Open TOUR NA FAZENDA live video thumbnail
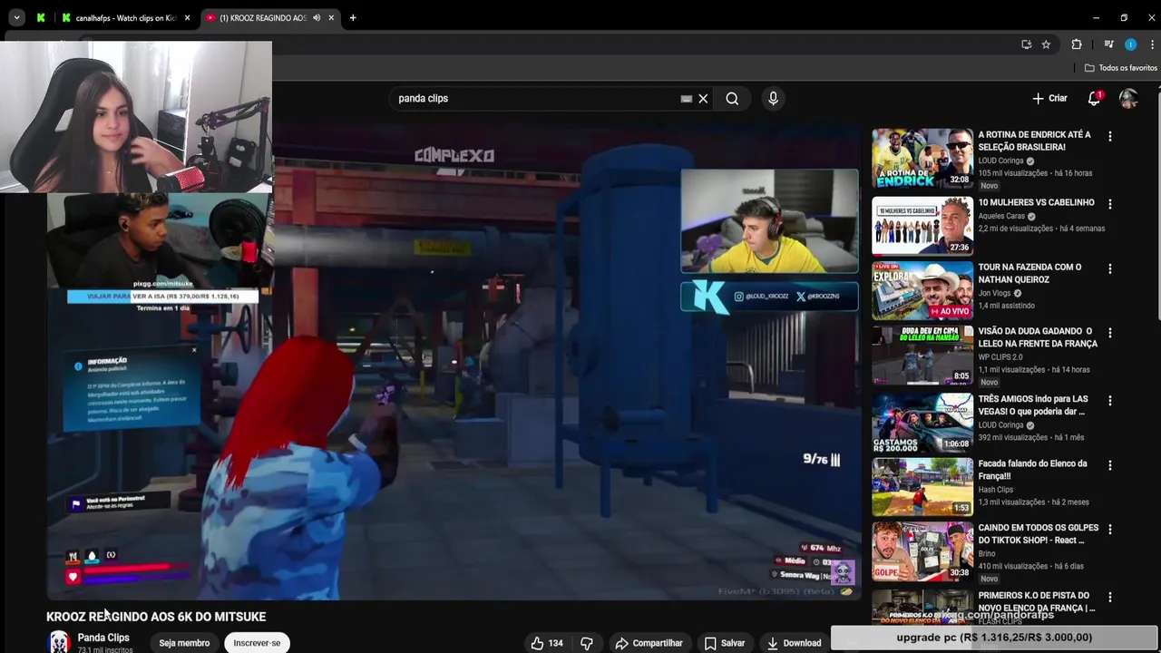This screenshot has width=1161, height=653. coord(922,291)
